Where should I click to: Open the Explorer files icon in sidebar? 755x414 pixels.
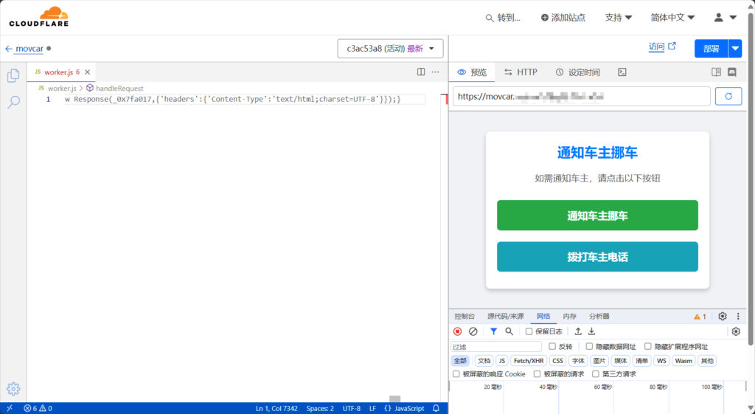click(13, 75)
